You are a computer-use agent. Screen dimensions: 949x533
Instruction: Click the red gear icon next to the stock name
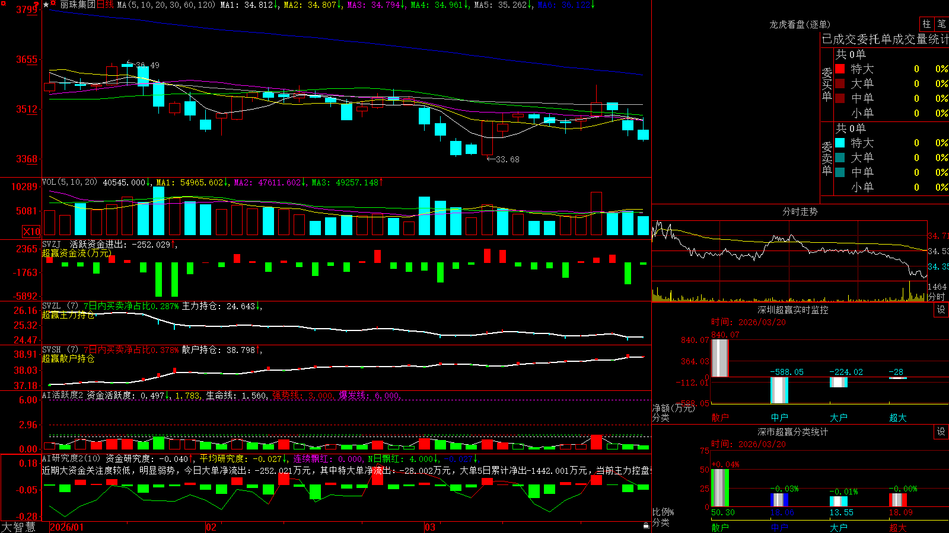pyautogui.click(x=53, y=3)
